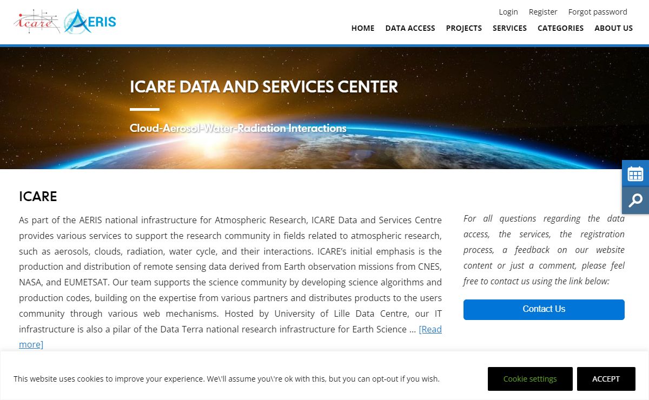Click the ICARE section heading
The image size is (649, 400).
(x=38, y=197)
